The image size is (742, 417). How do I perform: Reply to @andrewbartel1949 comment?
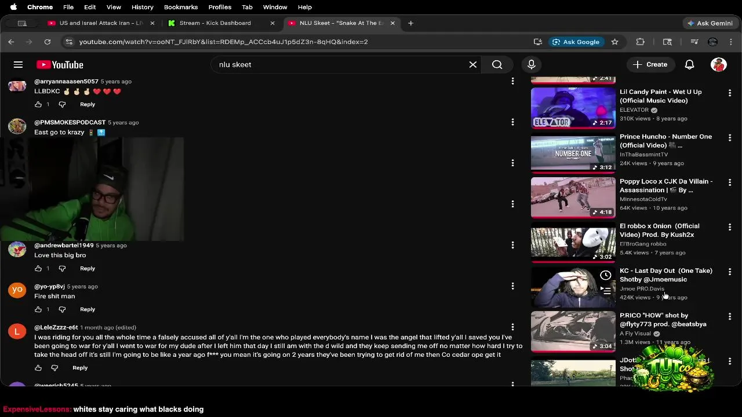pyautogui.click(x=88, y=268)
